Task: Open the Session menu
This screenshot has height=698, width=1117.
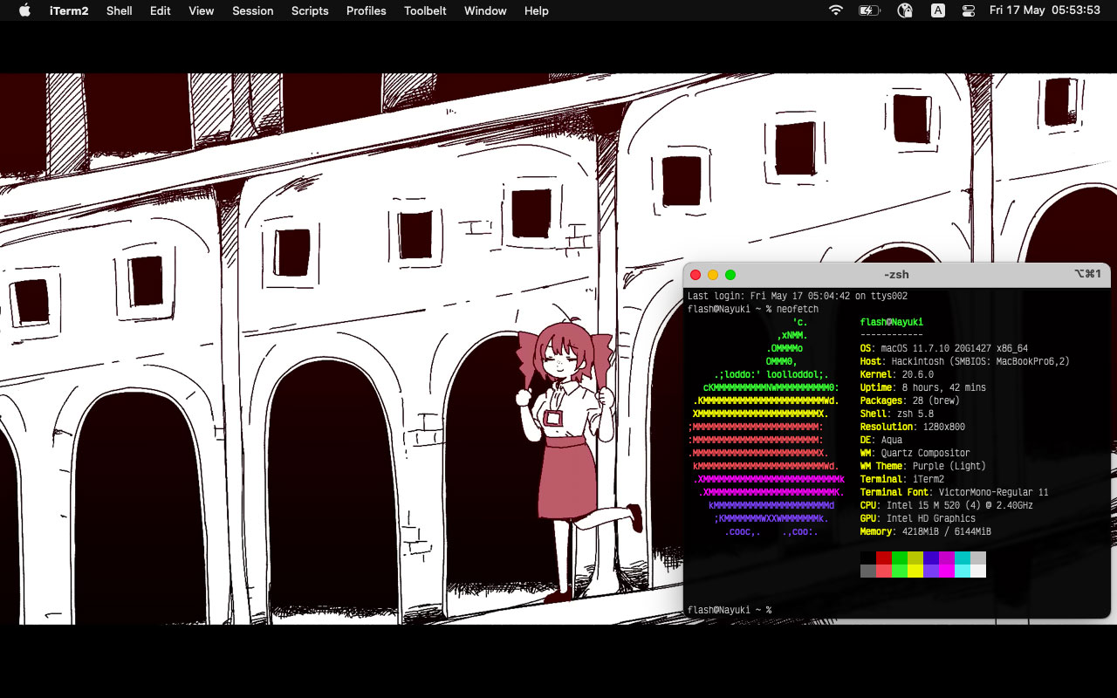Action: (x=253, y=10)
